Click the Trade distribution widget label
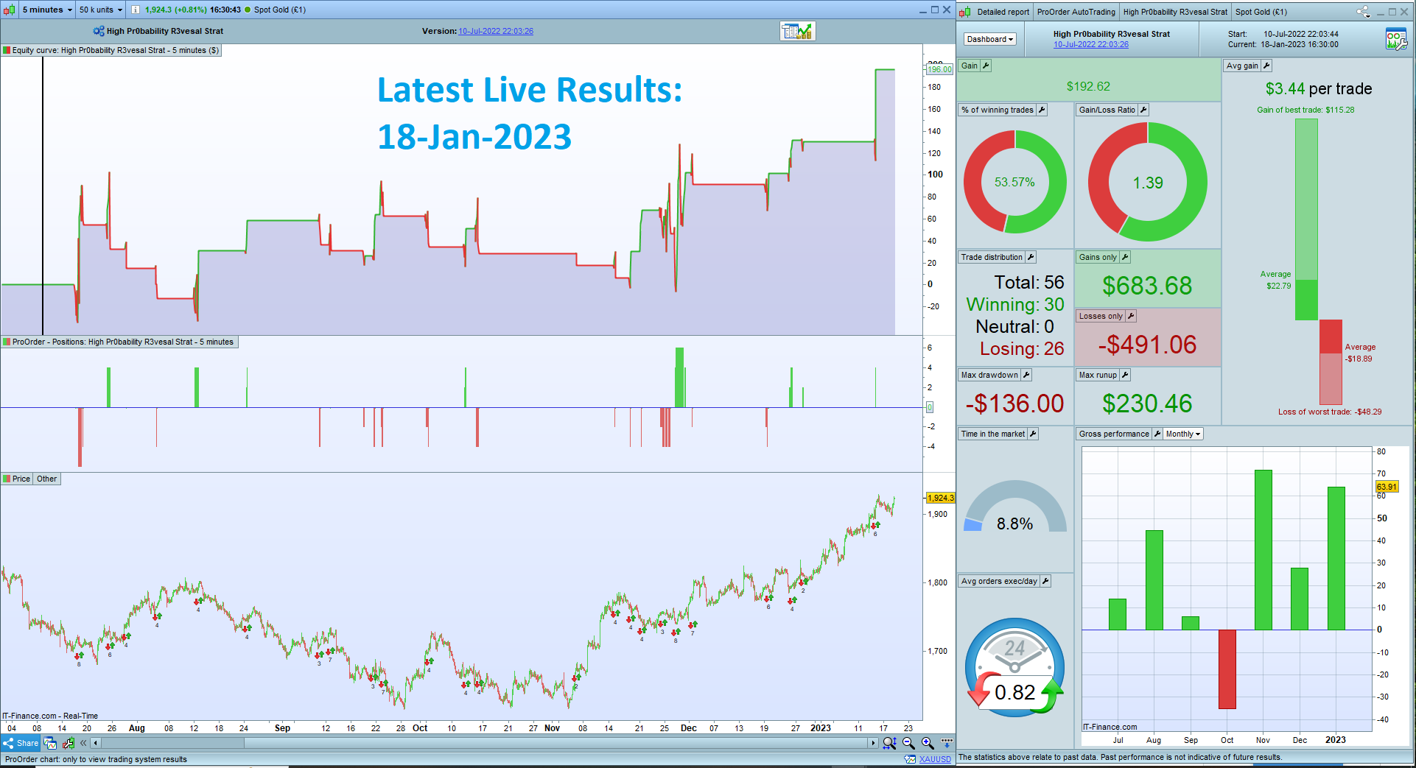 (x=992, y=257)
